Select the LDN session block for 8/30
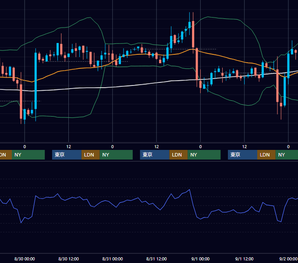This screenshot has height=263, width=298. pyautogui.click(x=90, y=155)
